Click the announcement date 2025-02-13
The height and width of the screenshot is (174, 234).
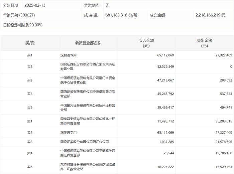(x=35, y=5)
